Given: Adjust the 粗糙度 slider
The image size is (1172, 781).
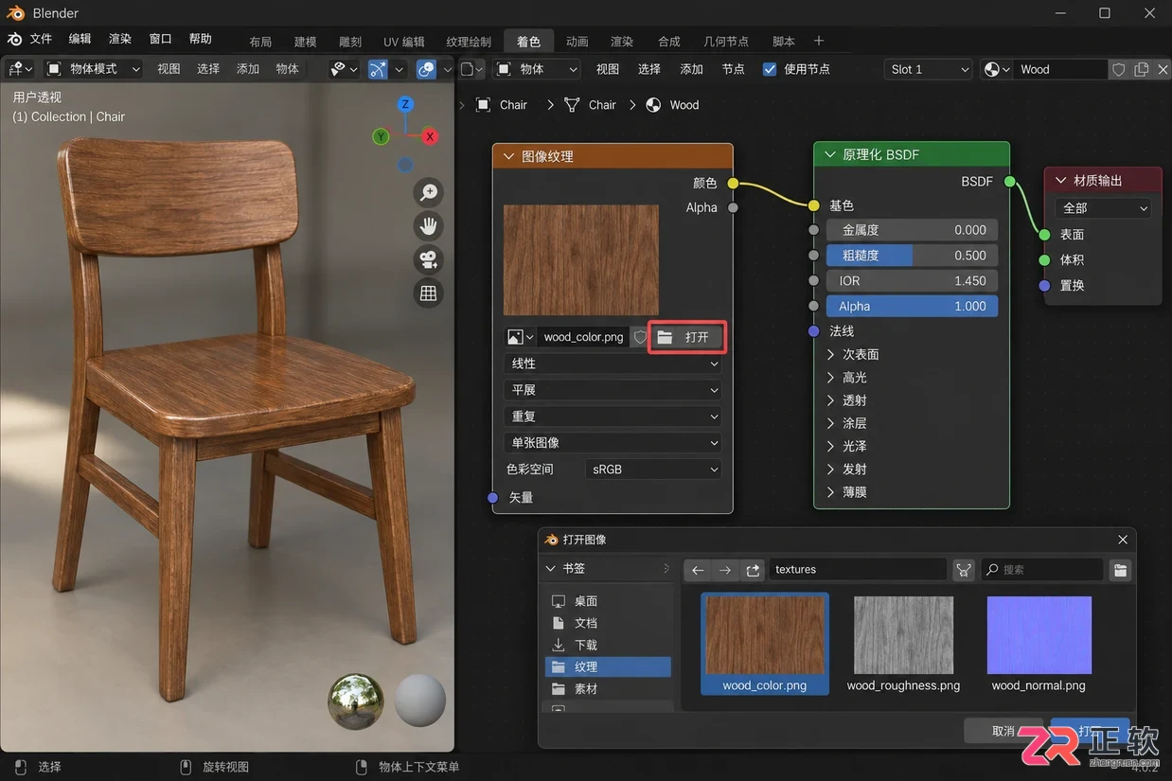Looking at the screenshot, I should [912, 256].
